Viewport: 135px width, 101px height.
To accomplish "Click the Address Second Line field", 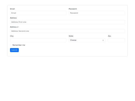I will pos(67,31).
